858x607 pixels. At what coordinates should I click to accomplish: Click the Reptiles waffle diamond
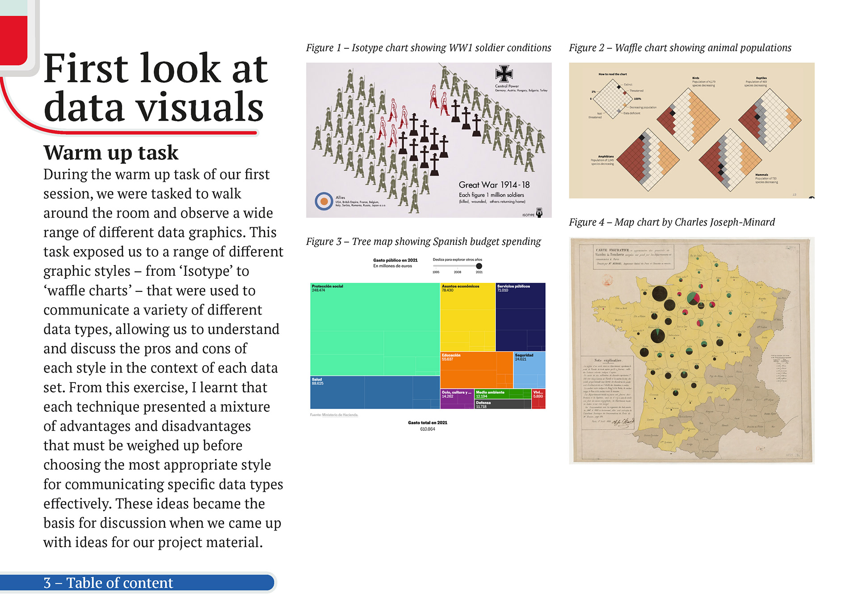point(770,119)
